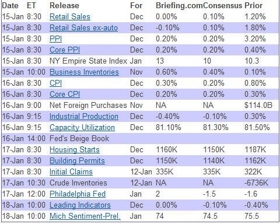Open the Housing Starts link
Viewport: 280px width, 224px height.
coord(75,150)
